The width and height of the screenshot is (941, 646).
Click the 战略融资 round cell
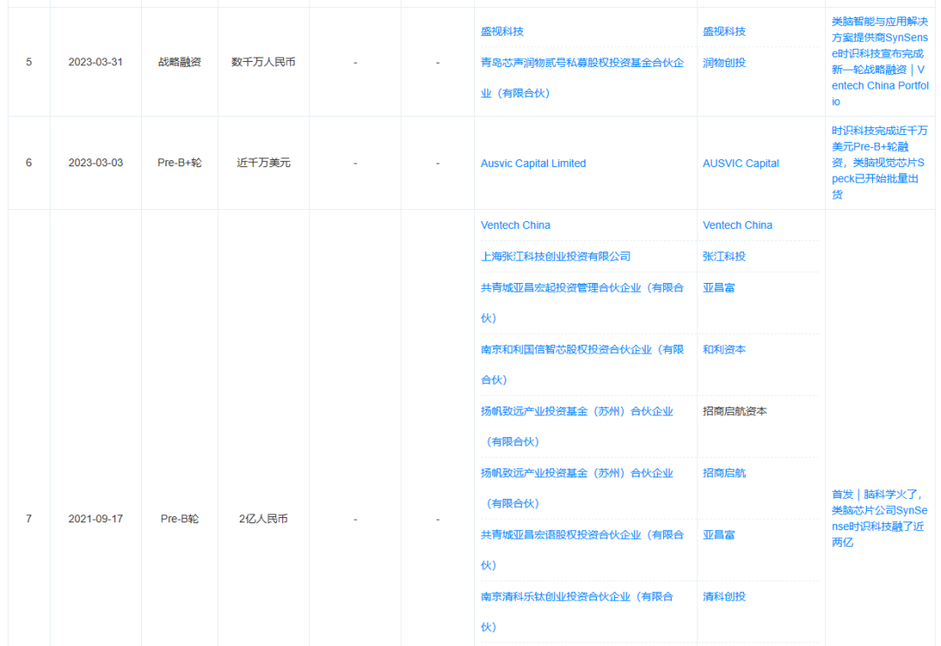click(179, 62)
